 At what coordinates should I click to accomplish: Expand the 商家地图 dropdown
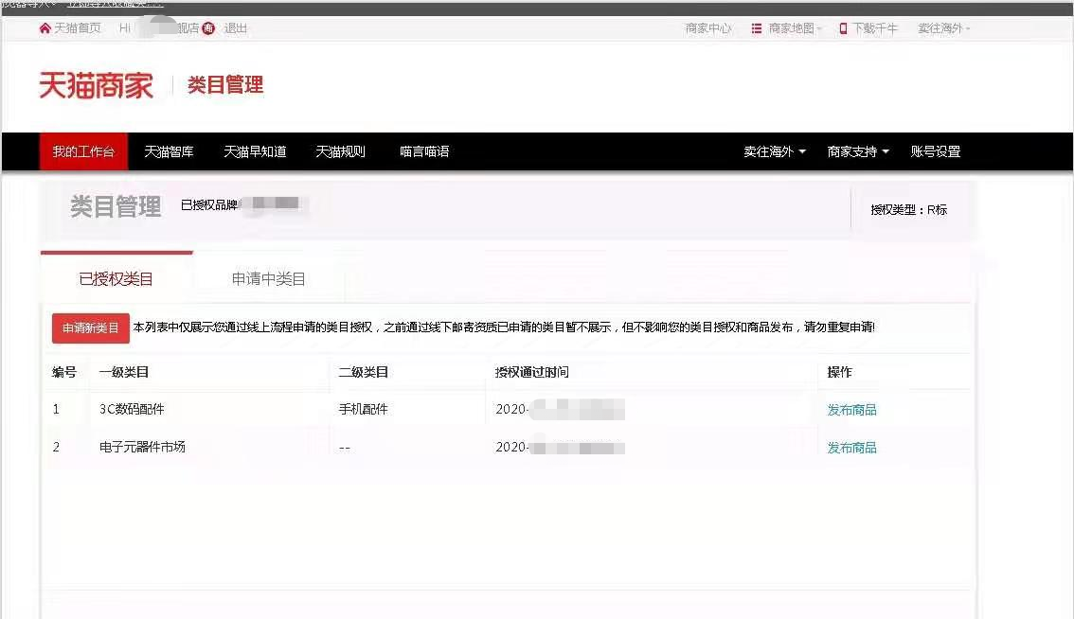(795, 28)
